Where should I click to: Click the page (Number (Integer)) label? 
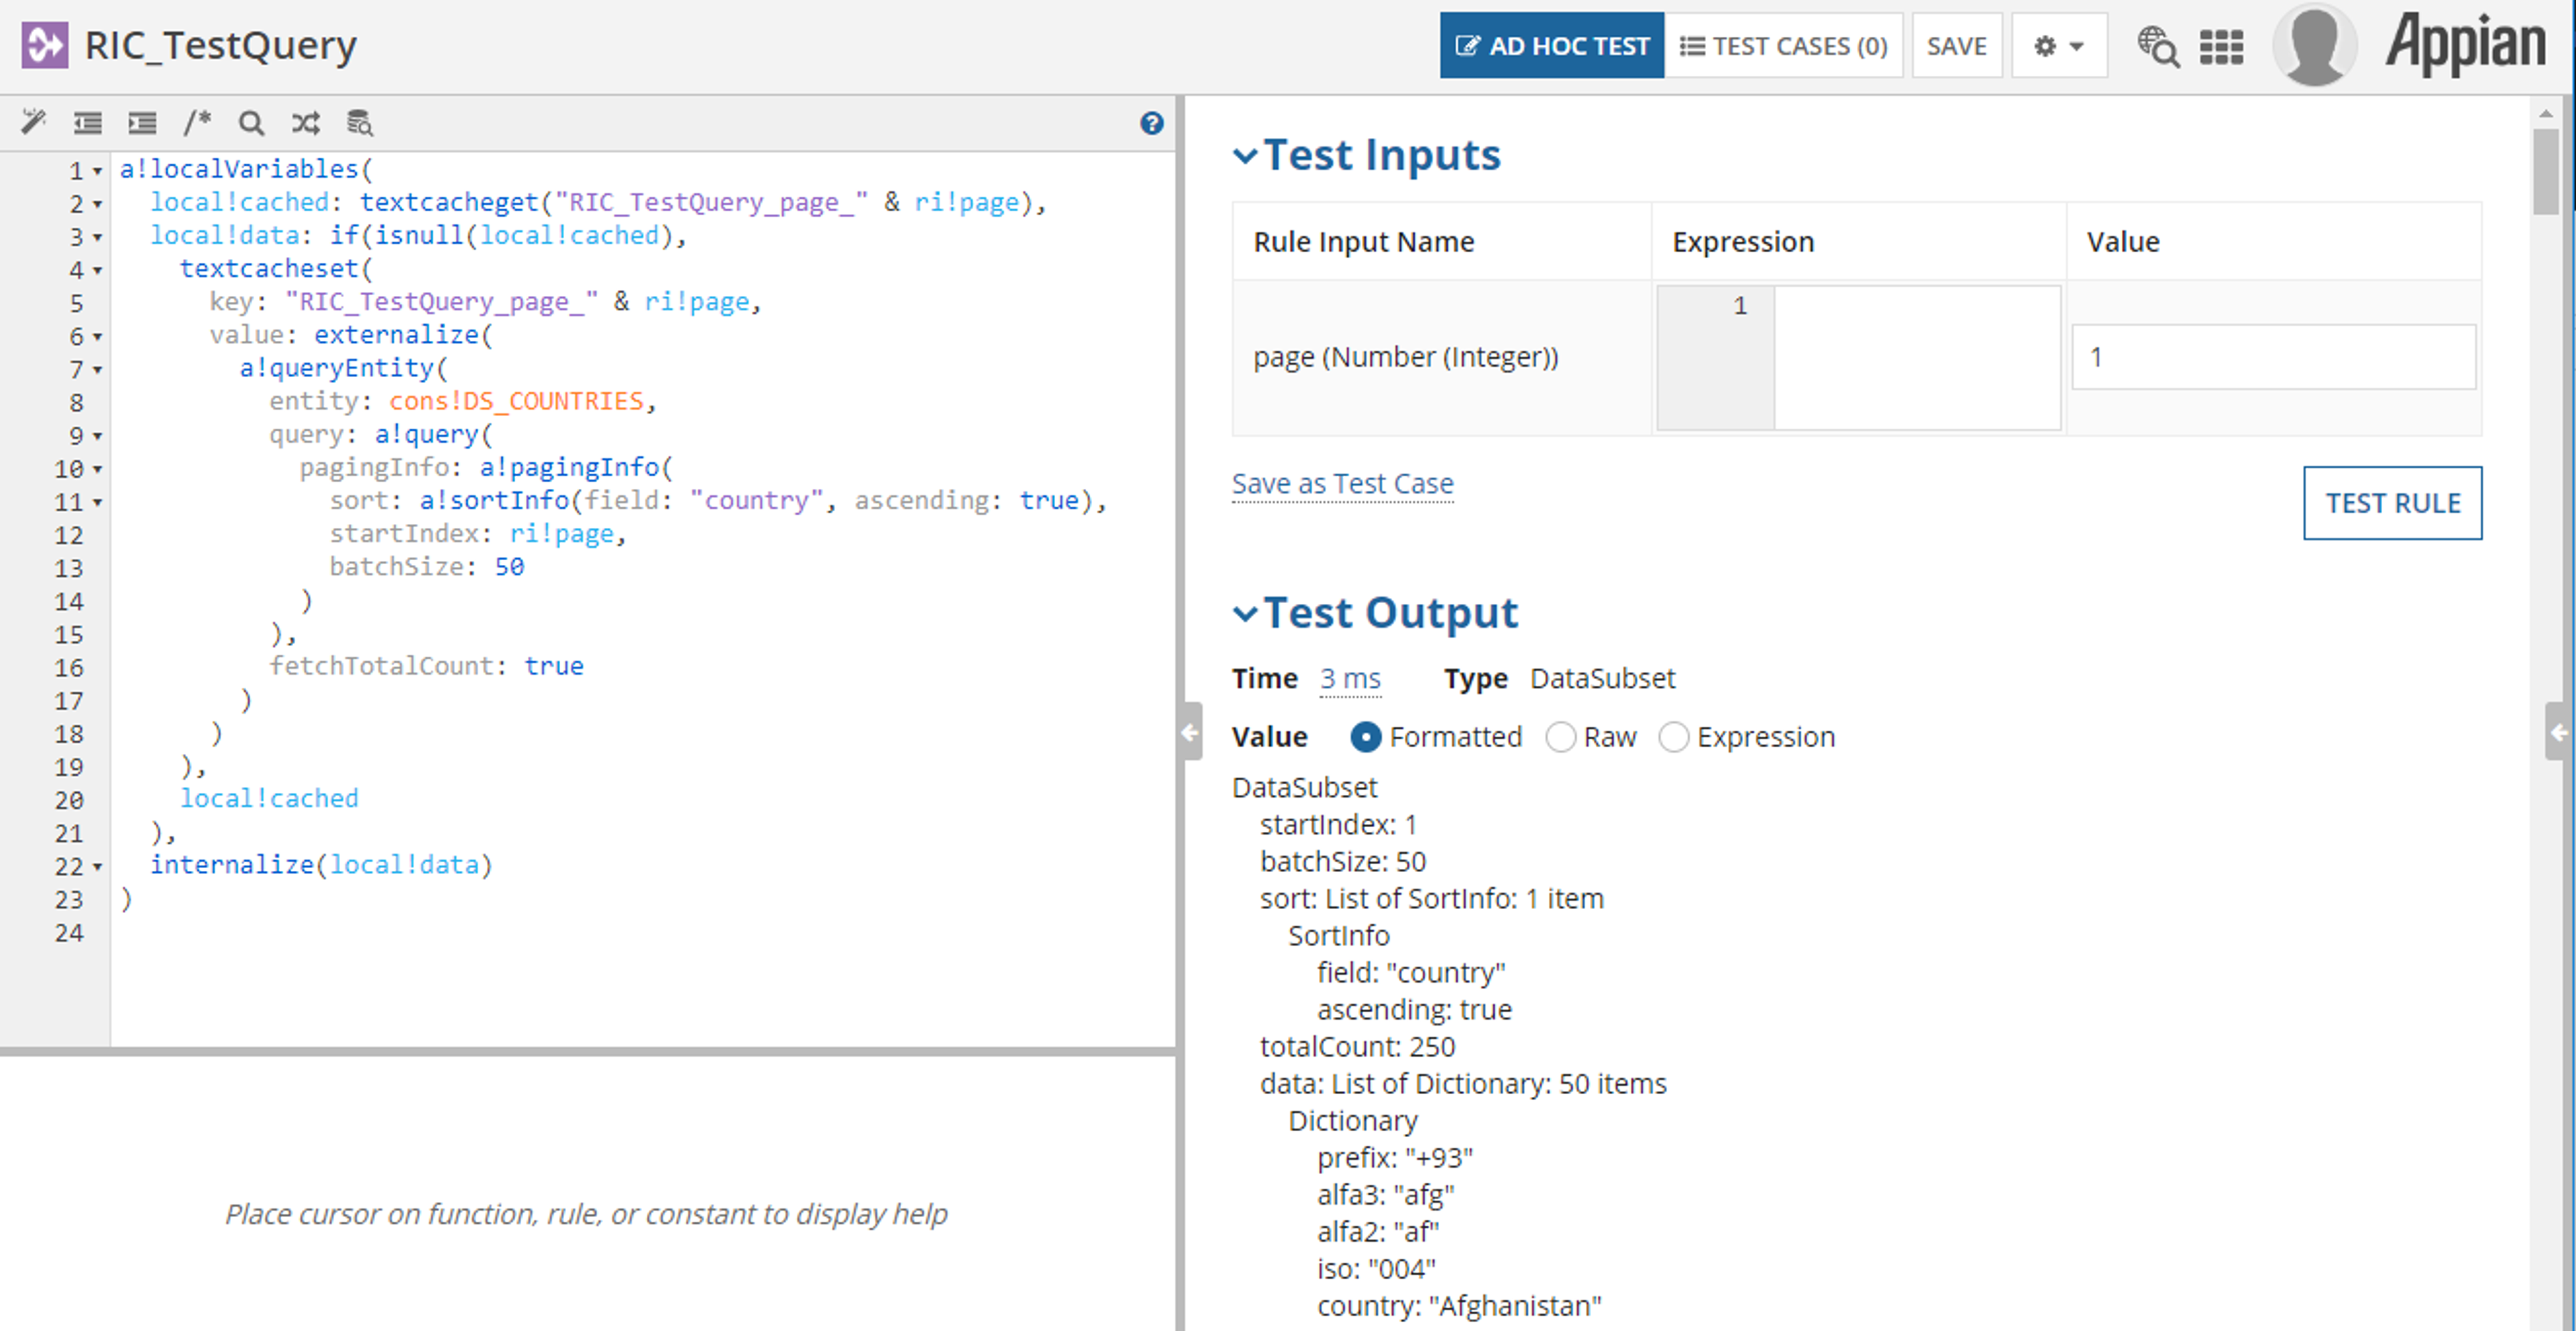point(1405,357)
